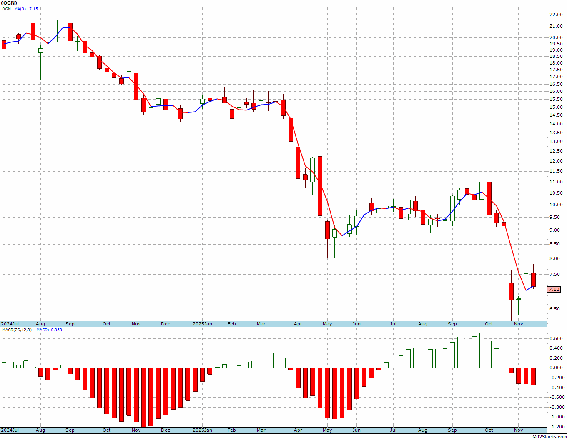This screenshot has width=567, height=440.
Task: Select Apr on the price chart time axis
Action: 298,324
